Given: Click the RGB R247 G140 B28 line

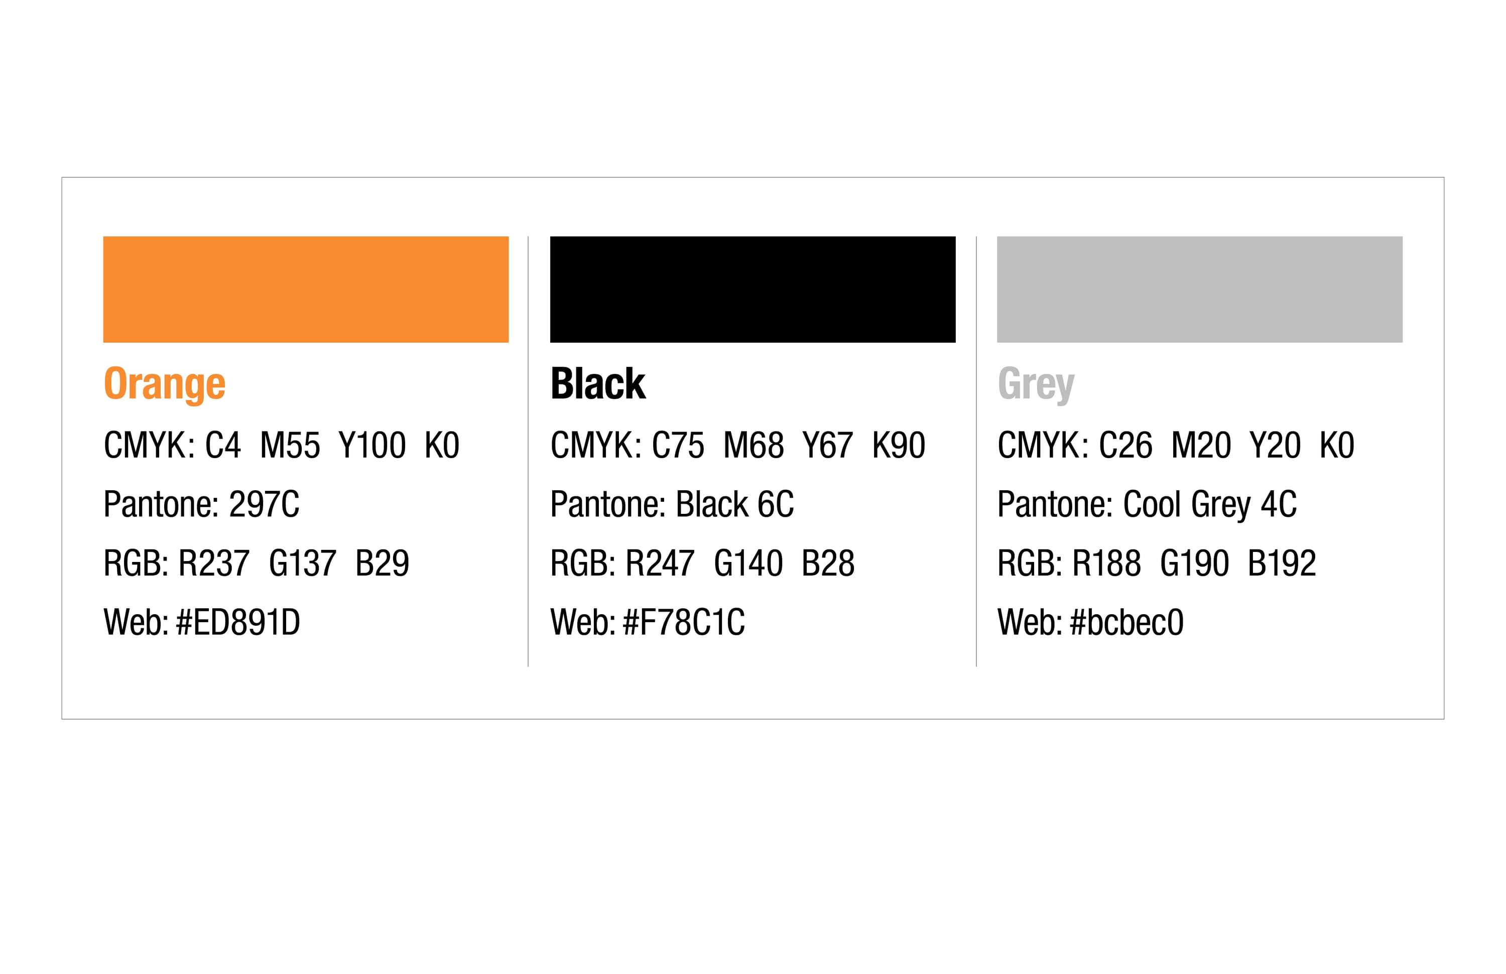Looking at the screenshot, I should click(702, 564).
